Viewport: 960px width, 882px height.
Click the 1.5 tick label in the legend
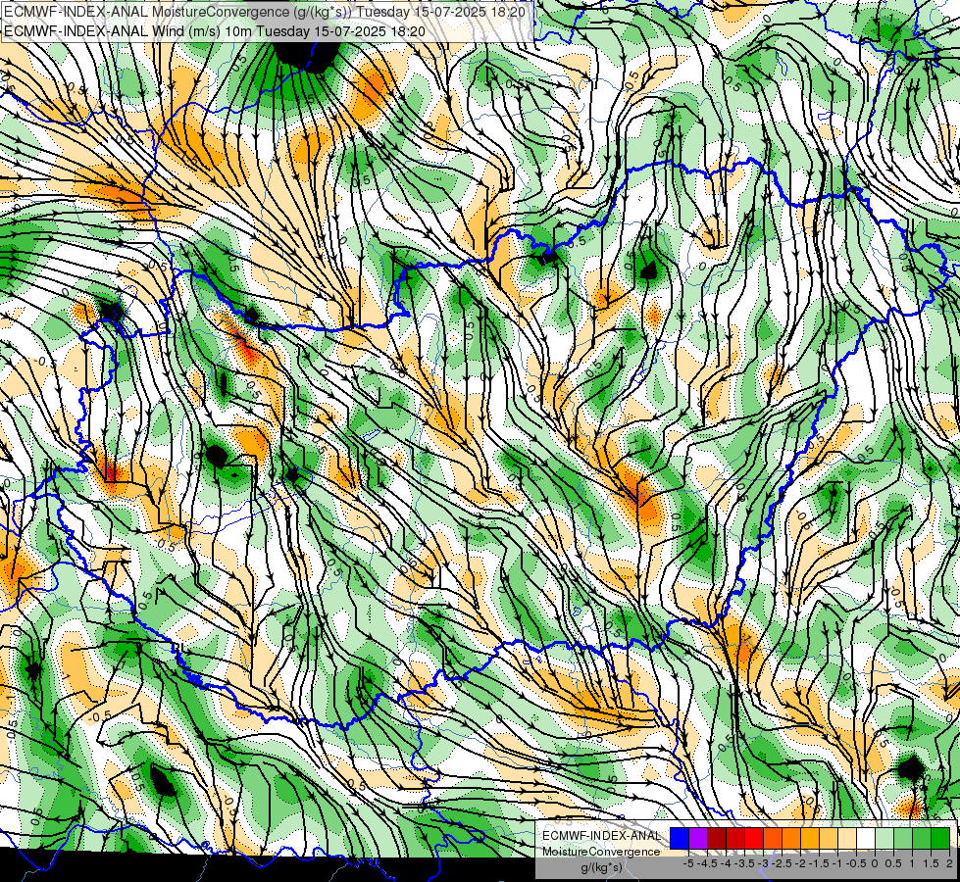tap(931, 863)
